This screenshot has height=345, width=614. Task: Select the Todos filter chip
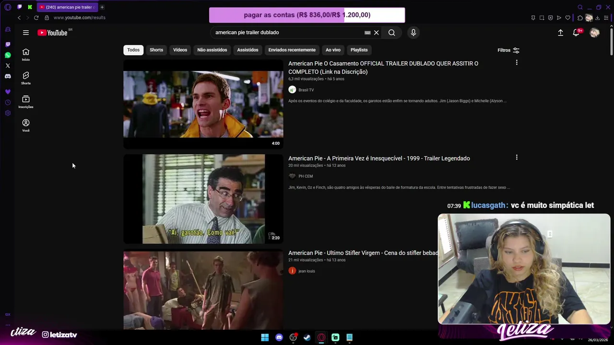(133, 50)
